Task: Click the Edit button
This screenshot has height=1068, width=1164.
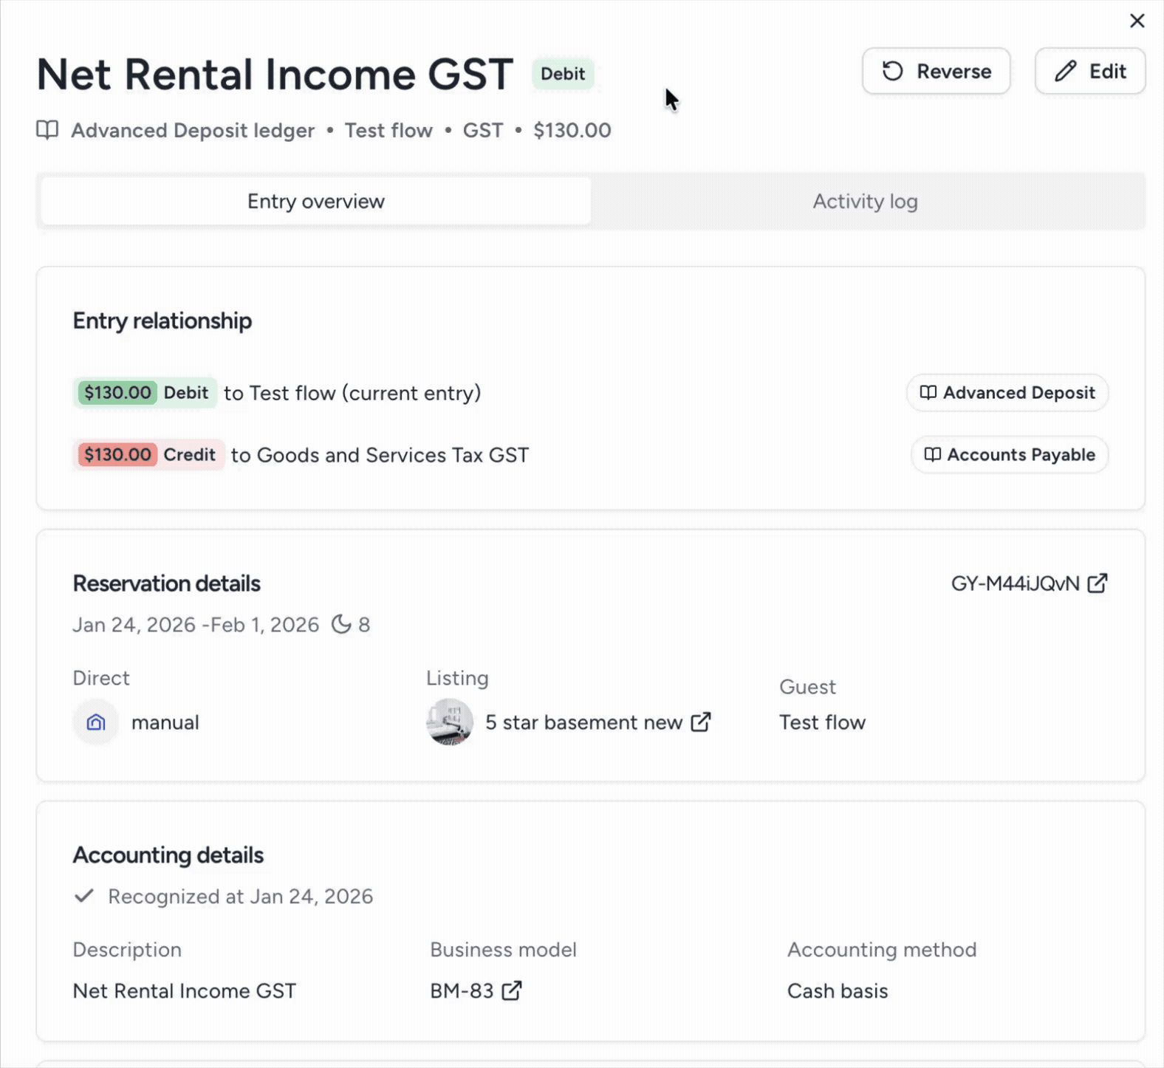Action: pos(1089,72)
